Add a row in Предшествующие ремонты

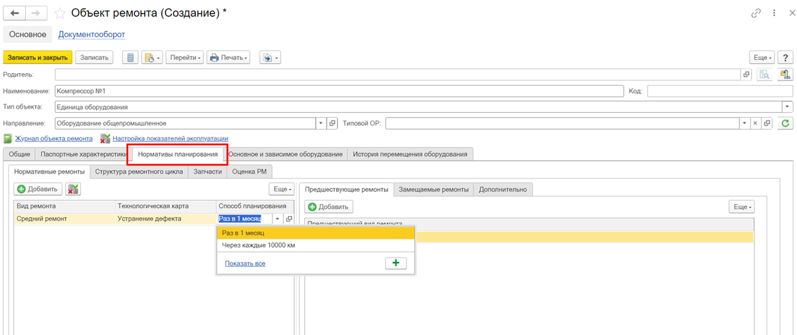pyautogui.click(x=329, y=207)
